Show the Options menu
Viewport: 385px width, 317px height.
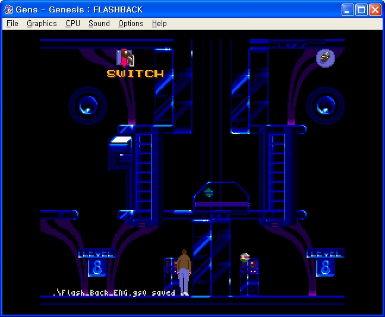tap(131, 24)
